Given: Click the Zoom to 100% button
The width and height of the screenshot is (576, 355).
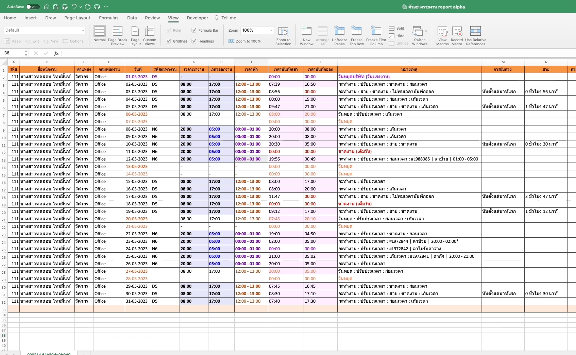Looking at the screenshot, I should coord(245,41).
